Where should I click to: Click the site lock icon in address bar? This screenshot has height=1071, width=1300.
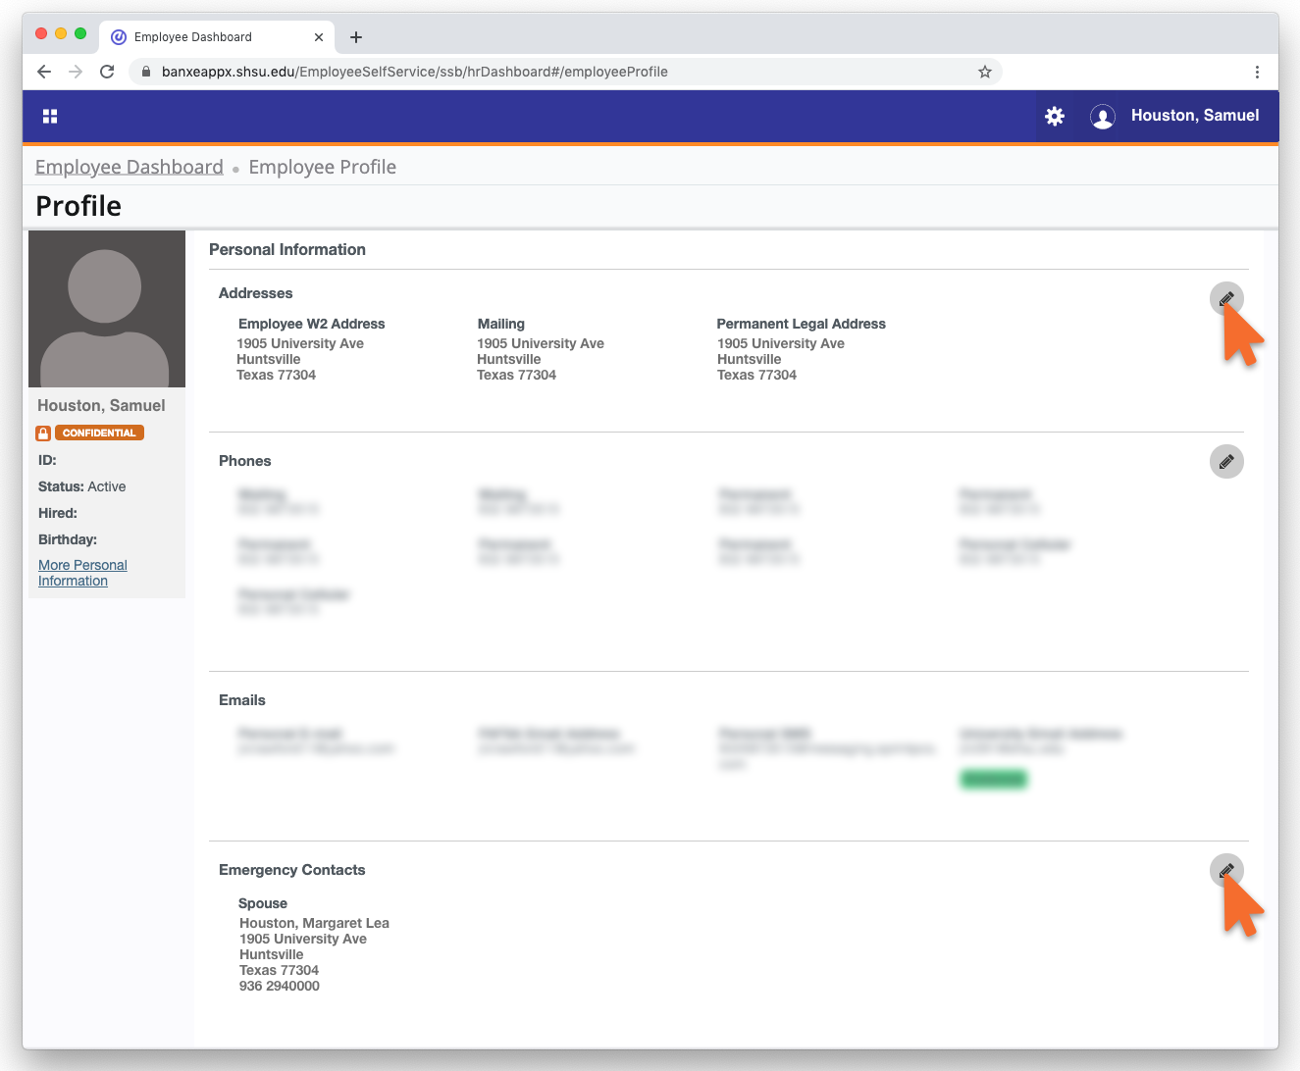point(146,72)
